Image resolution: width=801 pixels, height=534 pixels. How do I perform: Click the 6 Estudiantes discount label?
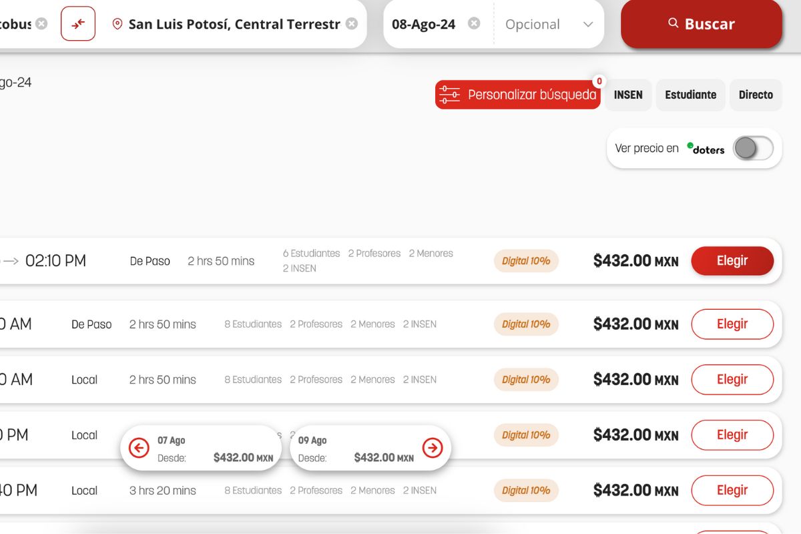[312, 254]
